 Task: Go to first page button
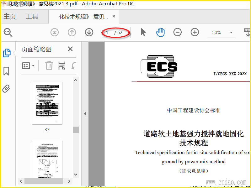54,33
